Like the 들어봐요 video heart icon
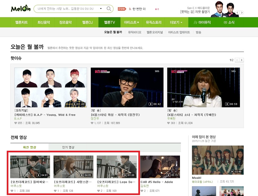The image size is (258, 196). tap(12, 191)
